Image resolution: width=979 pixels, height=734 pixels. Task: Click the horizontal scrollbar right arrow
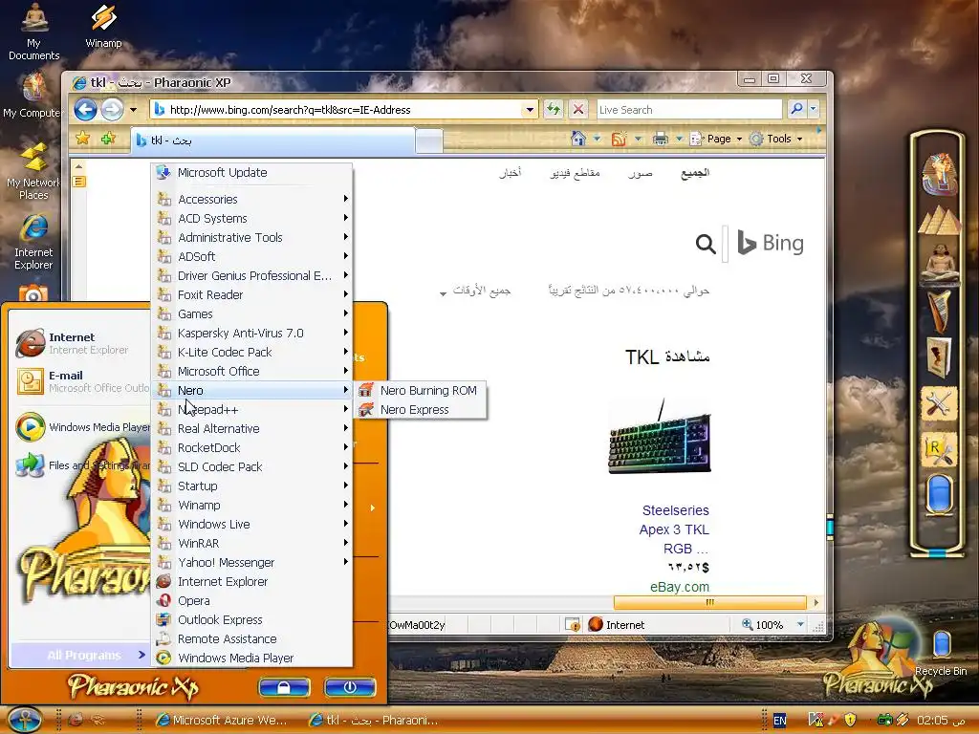tap(816, 602)
